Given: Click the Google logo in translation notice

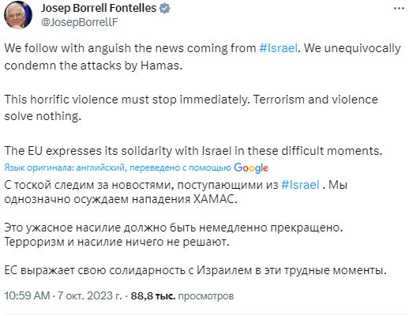Looking at the screenshot, I should pos(251,167).
